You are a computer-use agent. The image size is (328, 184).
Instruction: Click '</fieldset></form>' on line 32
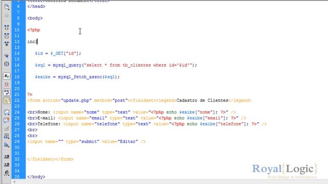click(50, 159)
